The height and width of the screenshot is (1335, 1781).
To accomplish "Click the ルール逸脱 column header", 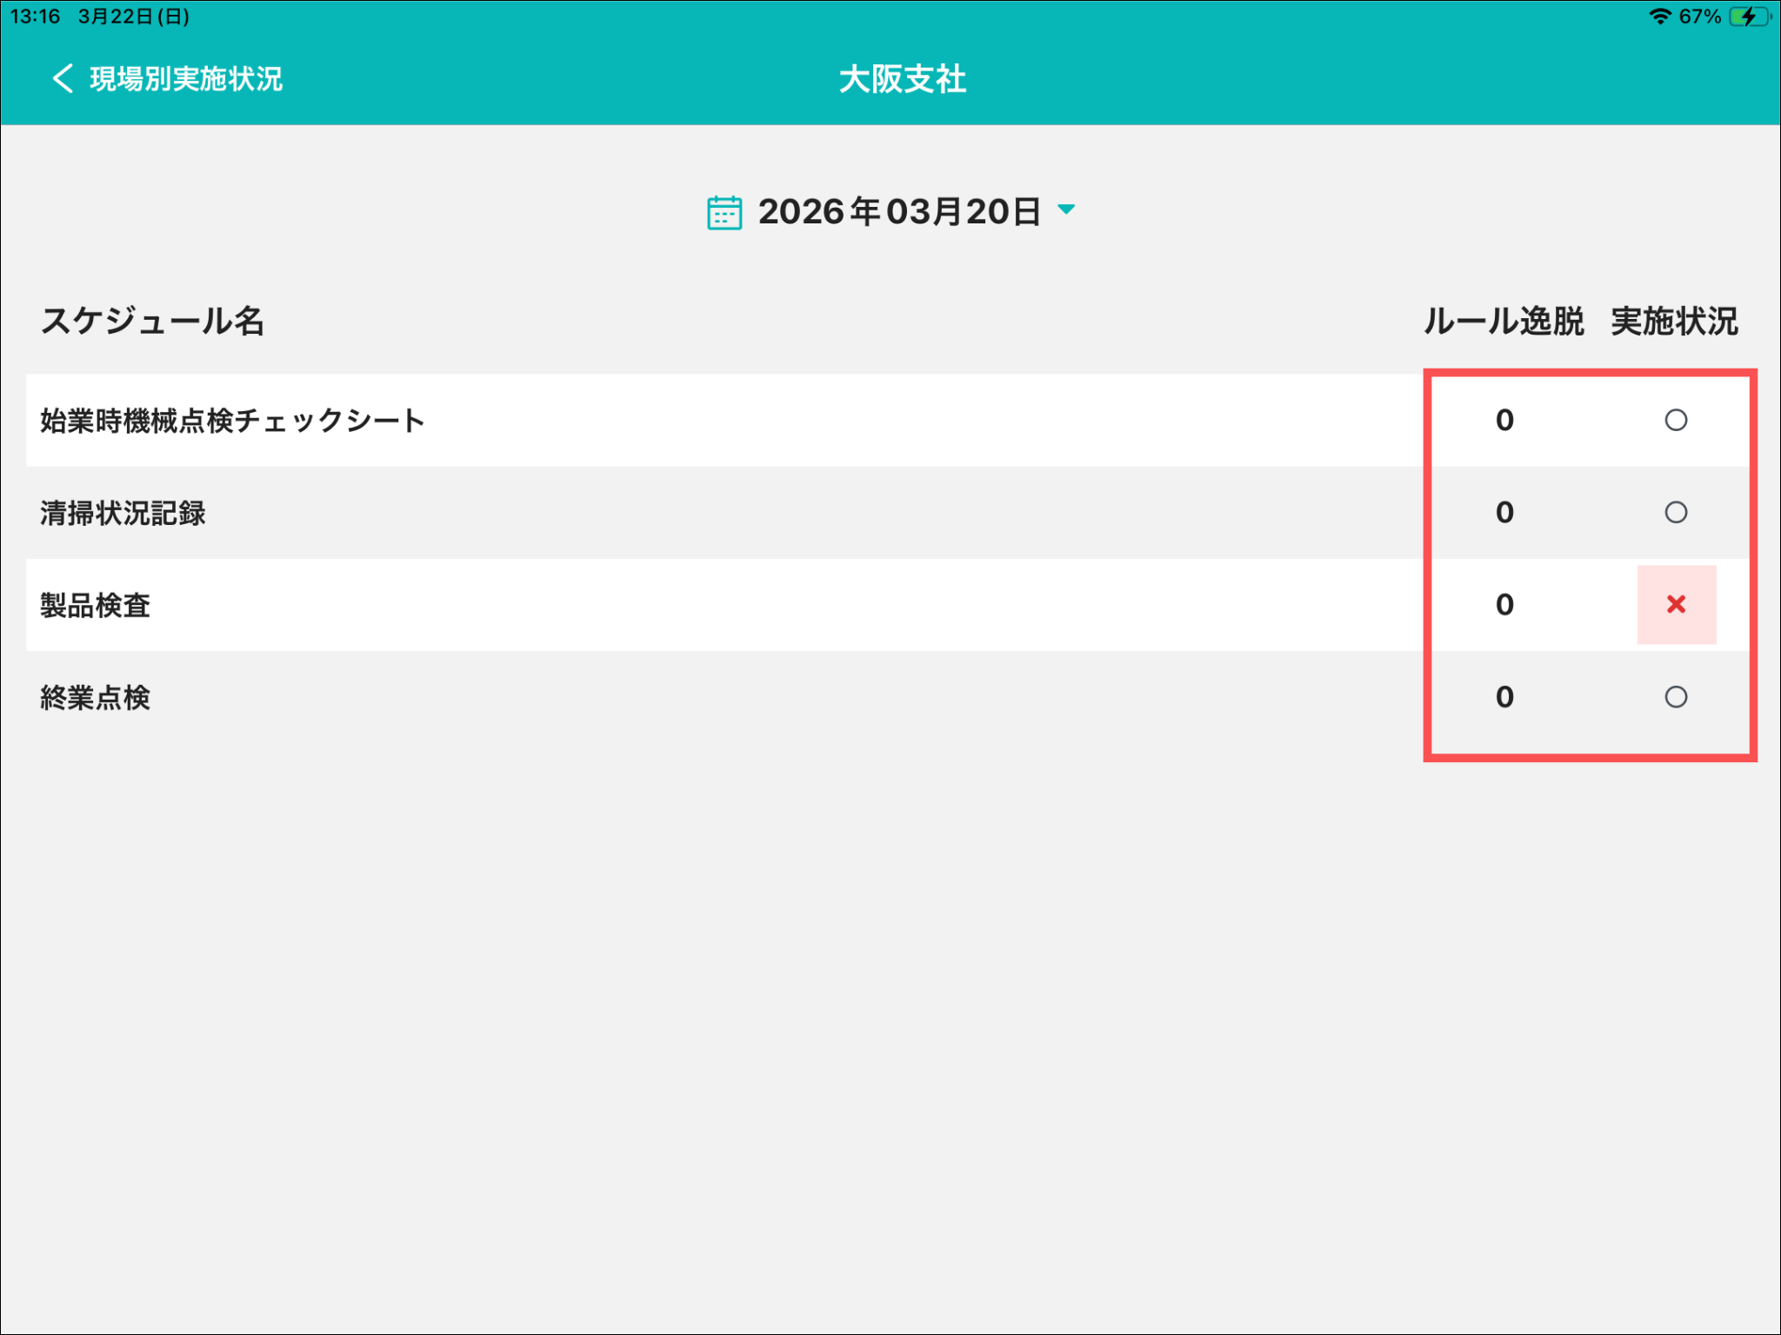I will (x=1504, y=322).
